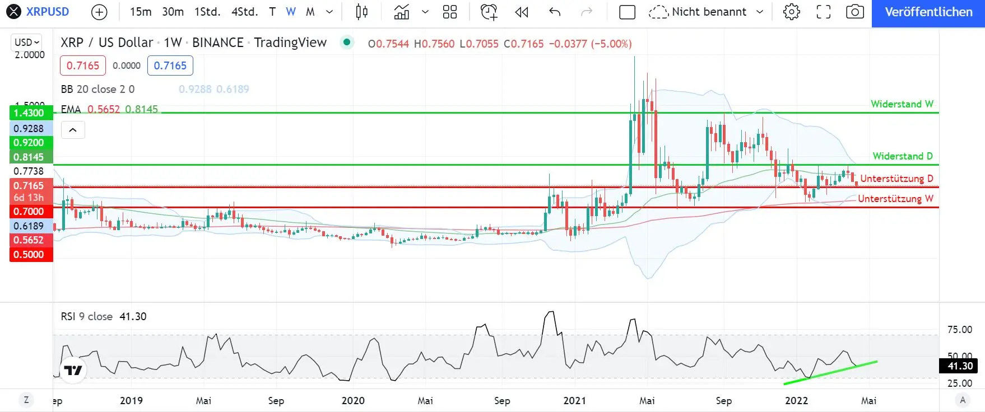Undo the last chart action
This screenshot has height=412, width=985.
(x=555, y=12)
